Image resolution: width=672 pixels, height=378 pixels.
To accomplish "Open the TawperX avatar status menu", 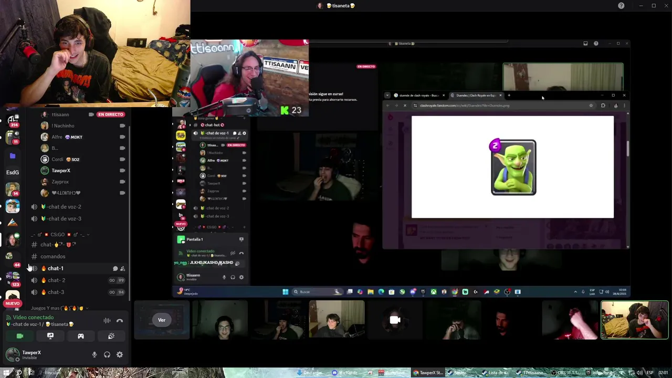I will [12, 354].
